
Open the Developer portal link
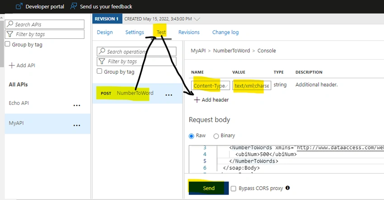click(45, 7)
